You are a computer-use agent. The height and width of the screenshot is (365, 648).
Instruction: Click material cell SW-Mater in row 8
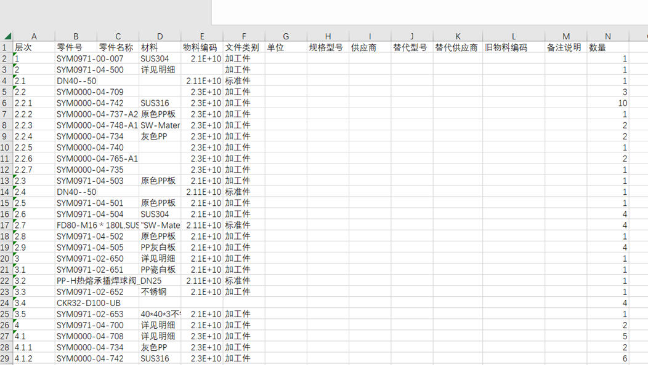(160, 125)
